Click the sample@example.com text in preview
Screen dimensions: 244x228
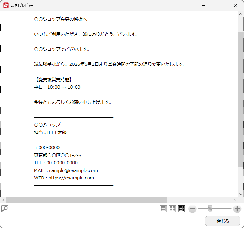[x=74, y=171]
